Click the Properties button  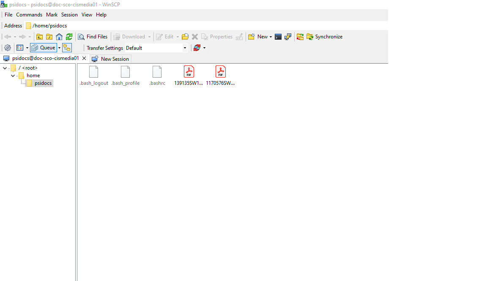pyautogui.click(x=220, y=37)
